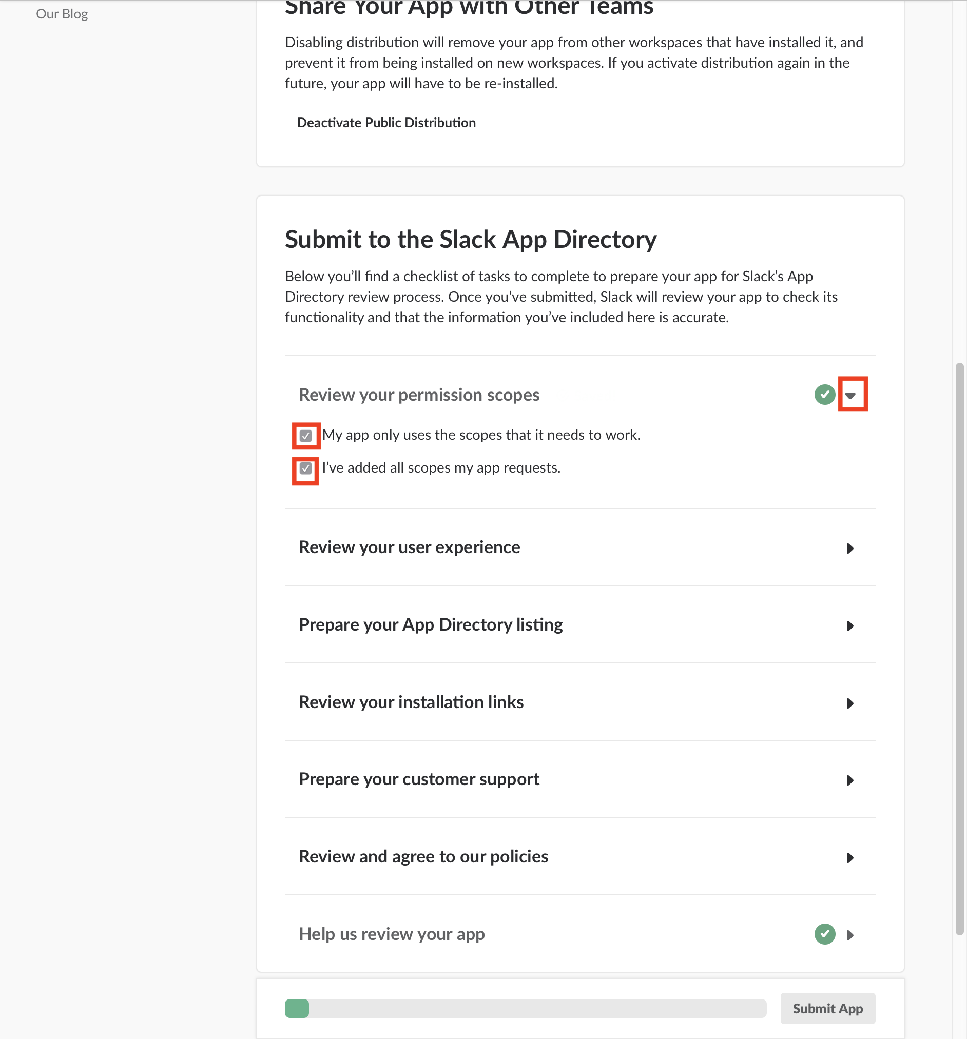This screenshot has height=1039, width=967.
Task: Expand Help us review your app arrow
Action: click(850, 935)
